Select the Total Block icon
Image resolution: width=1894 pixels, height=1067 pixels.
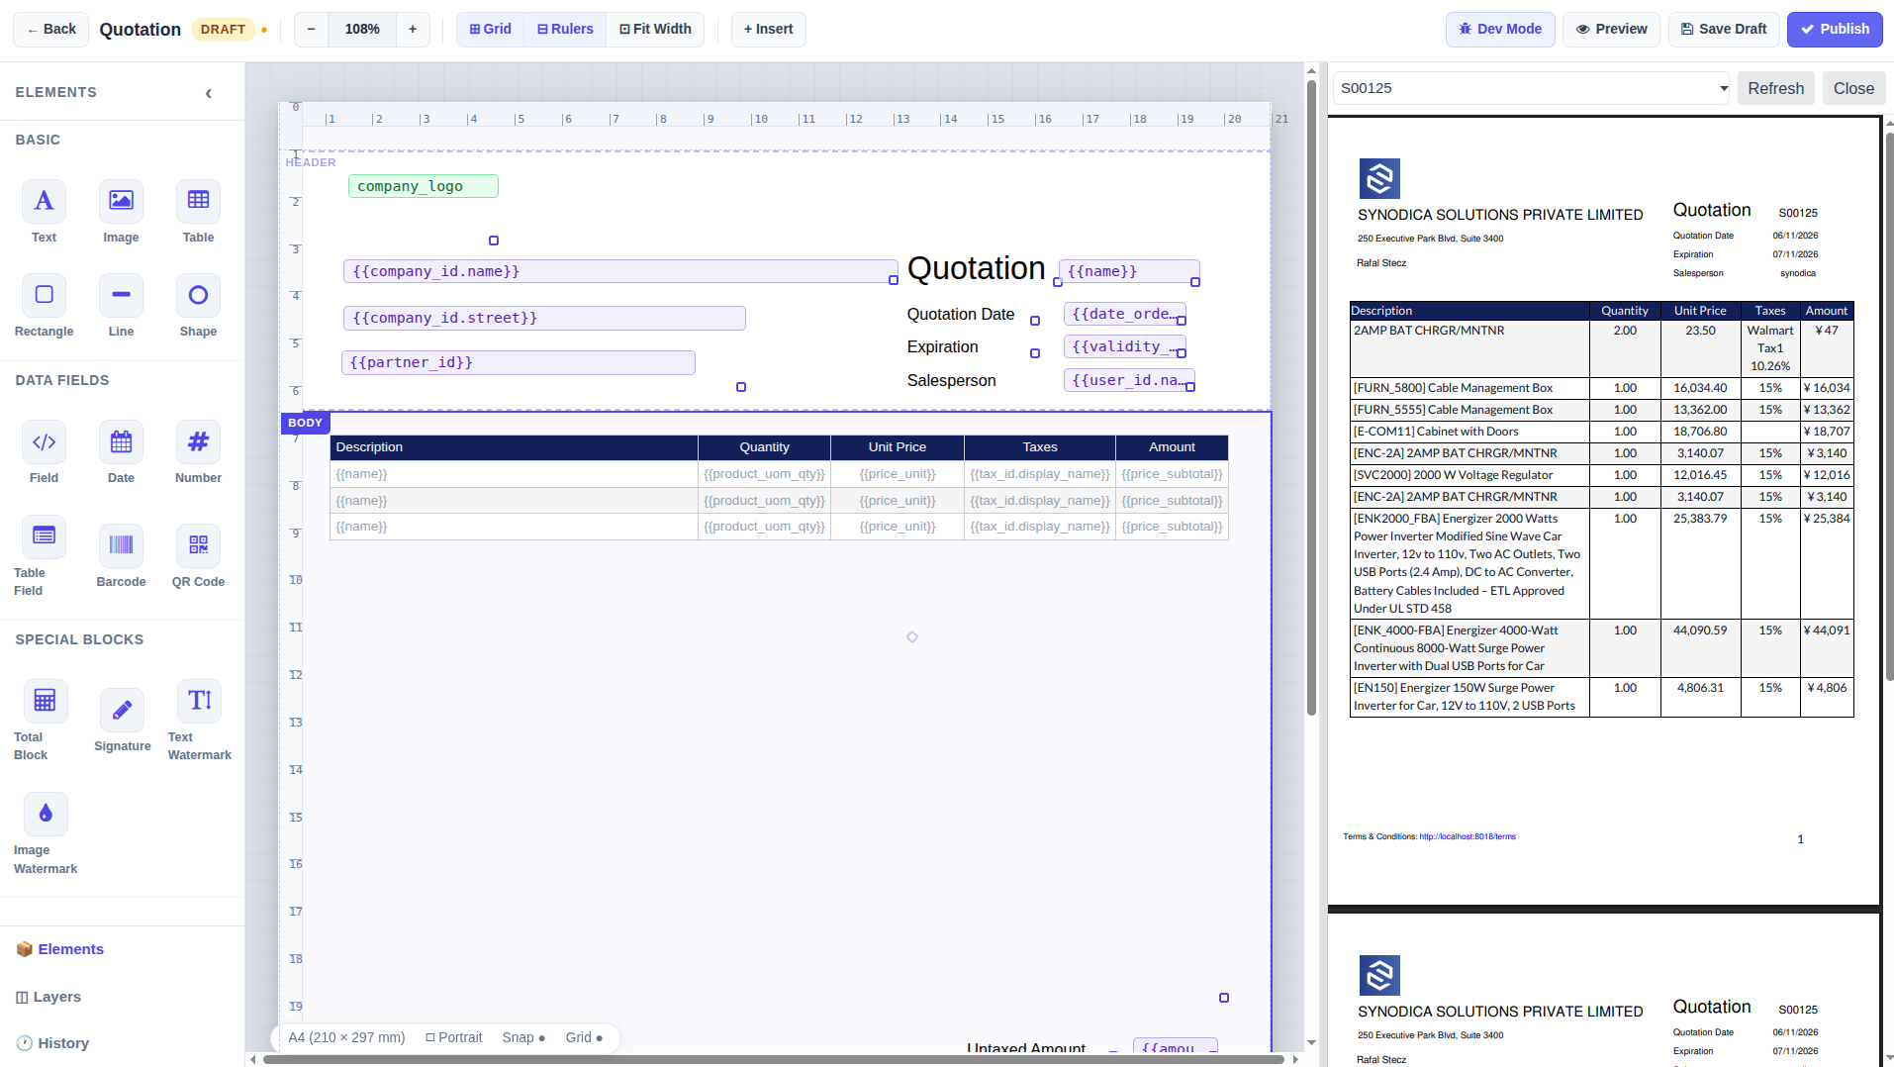pos(45,701)
